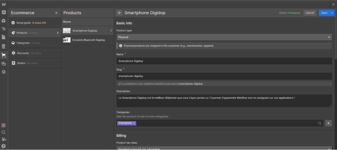The width and height of the screenshot is (337, 150).
Task: Open Categories in Ecommerce menu
Action: 35,43
